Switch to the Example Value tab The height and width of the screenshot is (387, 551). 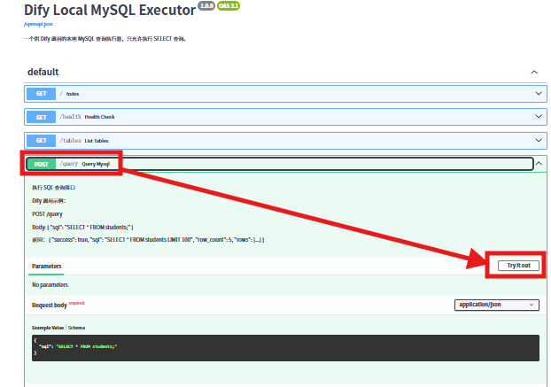point(48,328)
